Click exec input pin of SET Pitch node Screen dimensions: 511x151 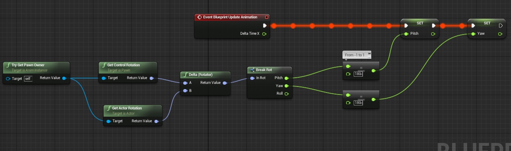click(406, 26)
